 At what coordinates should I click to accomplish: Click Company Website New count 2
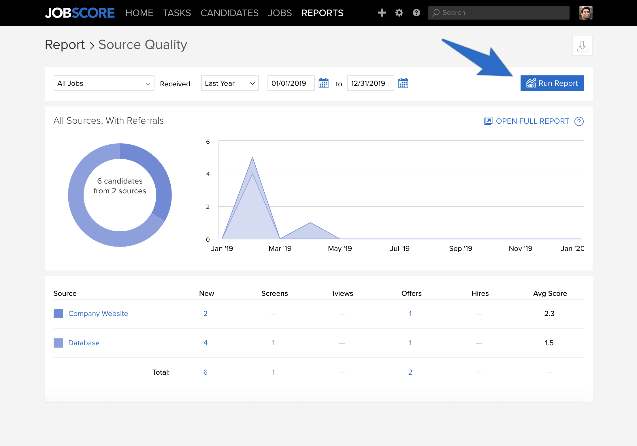(x=205, y=314)
